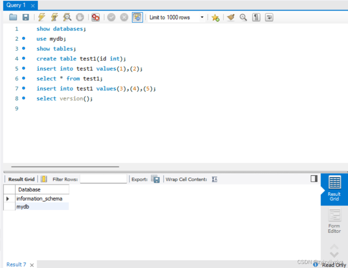This screenshot has width=348, height=268.
Task: Click the Export recordset icon
Action: coord(155,179)
